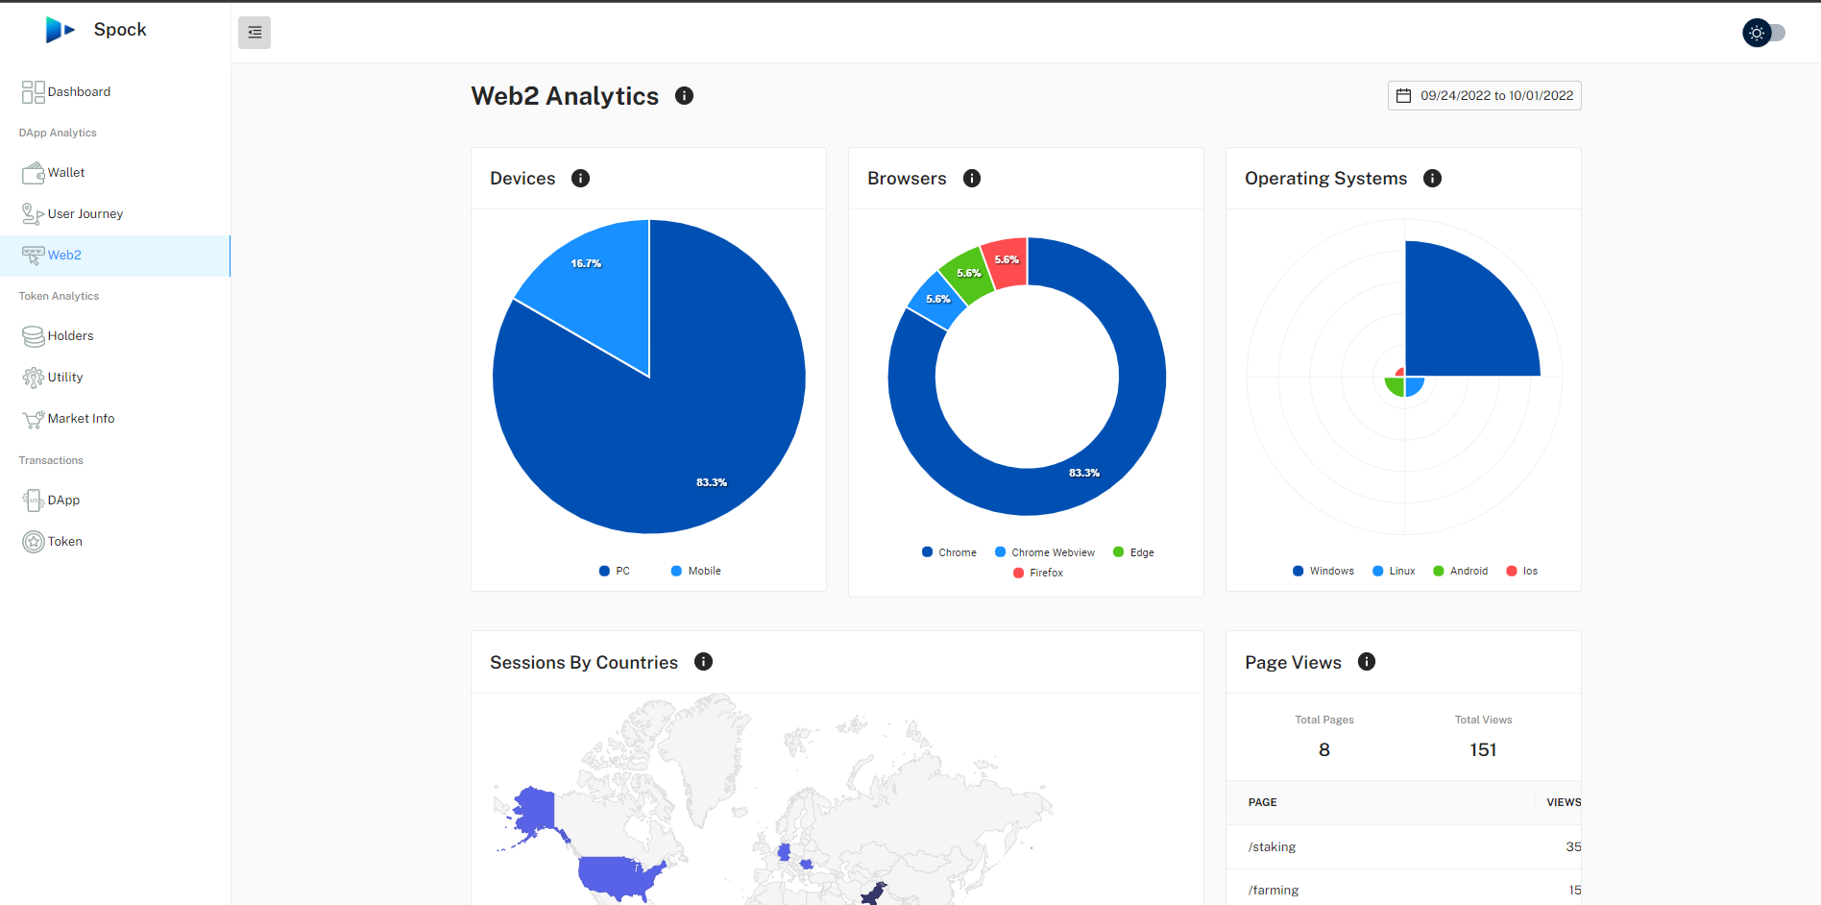Click the calendar icon in date picker
This screenshot has width=1821, height=905.
(1403, 96)
